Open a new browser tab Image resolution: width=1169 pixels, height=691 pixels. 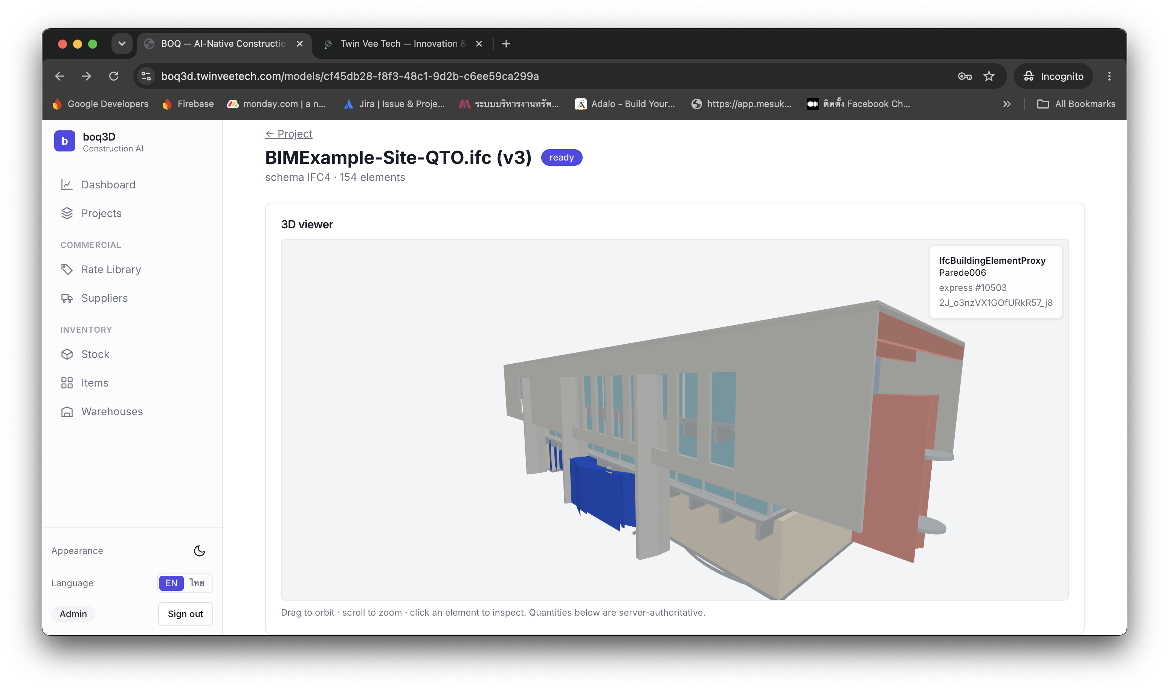click(506, 44)
